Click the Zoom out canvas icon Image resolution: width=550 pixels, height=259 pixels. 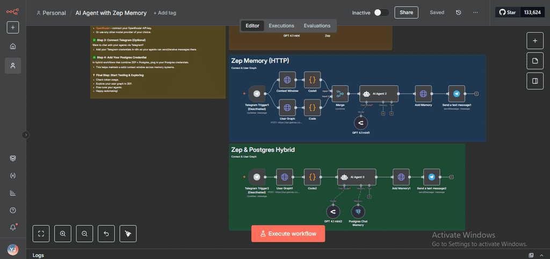click(84, 233)
